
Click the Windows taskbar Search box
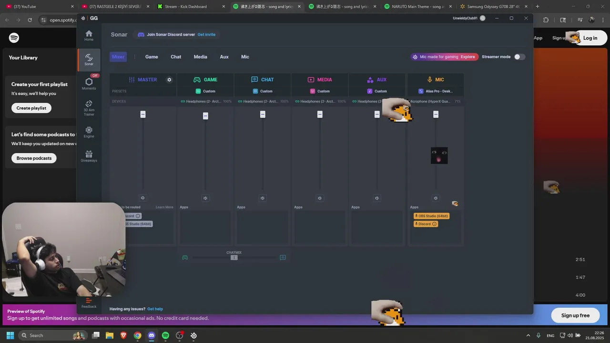[53, 335]
